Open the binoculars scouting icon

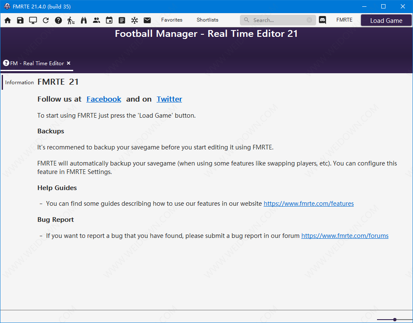tap(84, 20)
